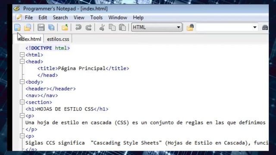Save file with floppy disk icon

point(41,28)
